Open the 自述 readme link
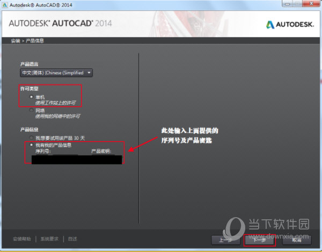Viewport: 322px width, 252px height. click(72, 239)
